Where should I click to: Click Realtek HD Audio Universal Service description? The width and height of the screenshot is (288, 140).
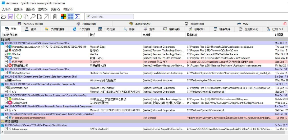tap(109, 73)
